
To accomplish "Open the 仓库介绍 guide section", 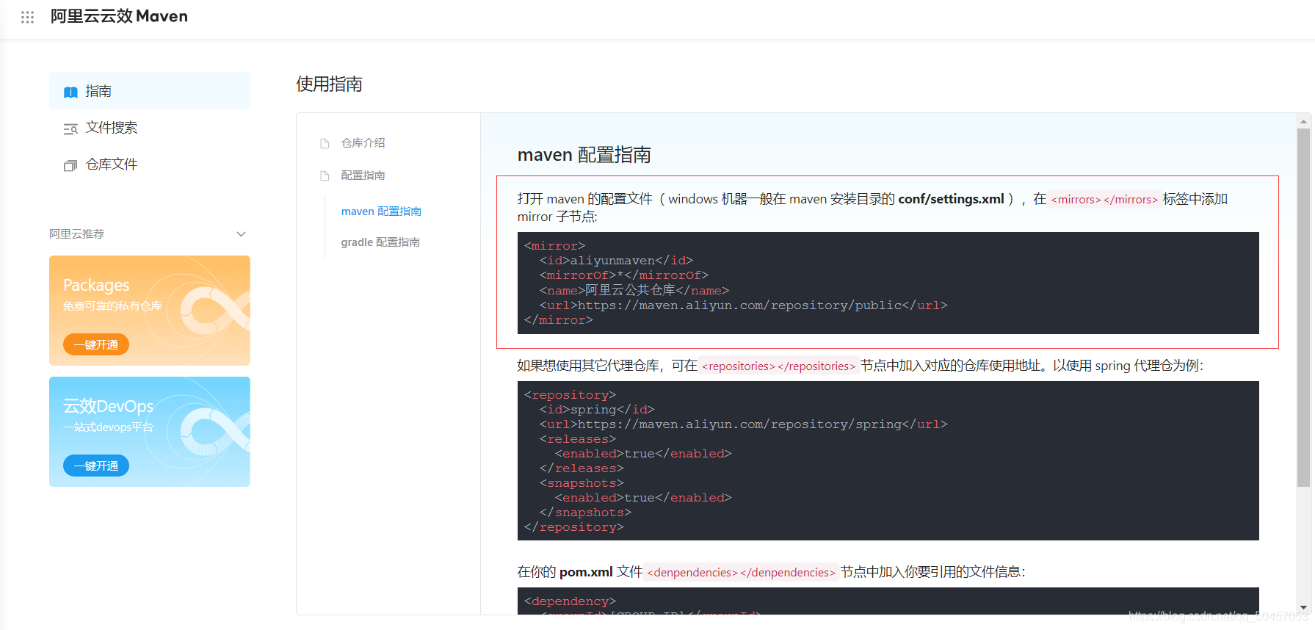I will (x=363, y=143).
